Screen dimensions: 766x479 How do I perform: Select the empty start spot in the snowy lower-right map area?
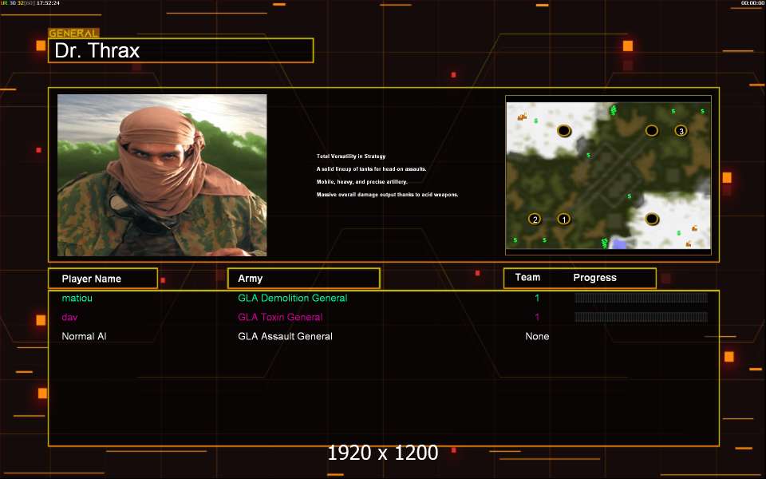coord(652,219)
